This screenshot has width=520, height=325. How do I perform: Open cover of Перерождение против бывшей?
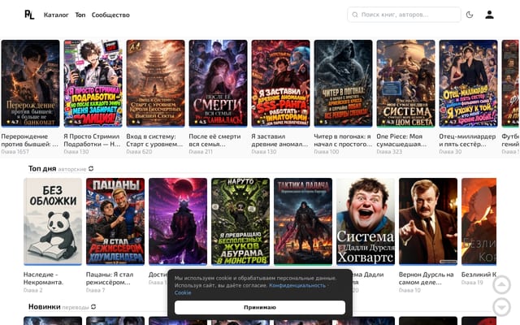[x=31, y=83]
